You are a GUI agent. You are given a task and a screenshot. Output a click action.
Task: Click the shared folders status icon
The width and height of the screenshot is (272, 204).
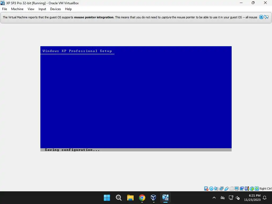click(231, 189)
